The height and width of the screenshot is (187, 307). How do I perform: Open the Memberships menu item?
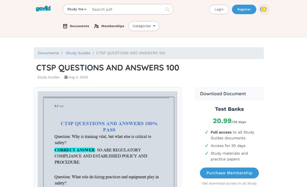pyautogui.click(x=109, y=26)
